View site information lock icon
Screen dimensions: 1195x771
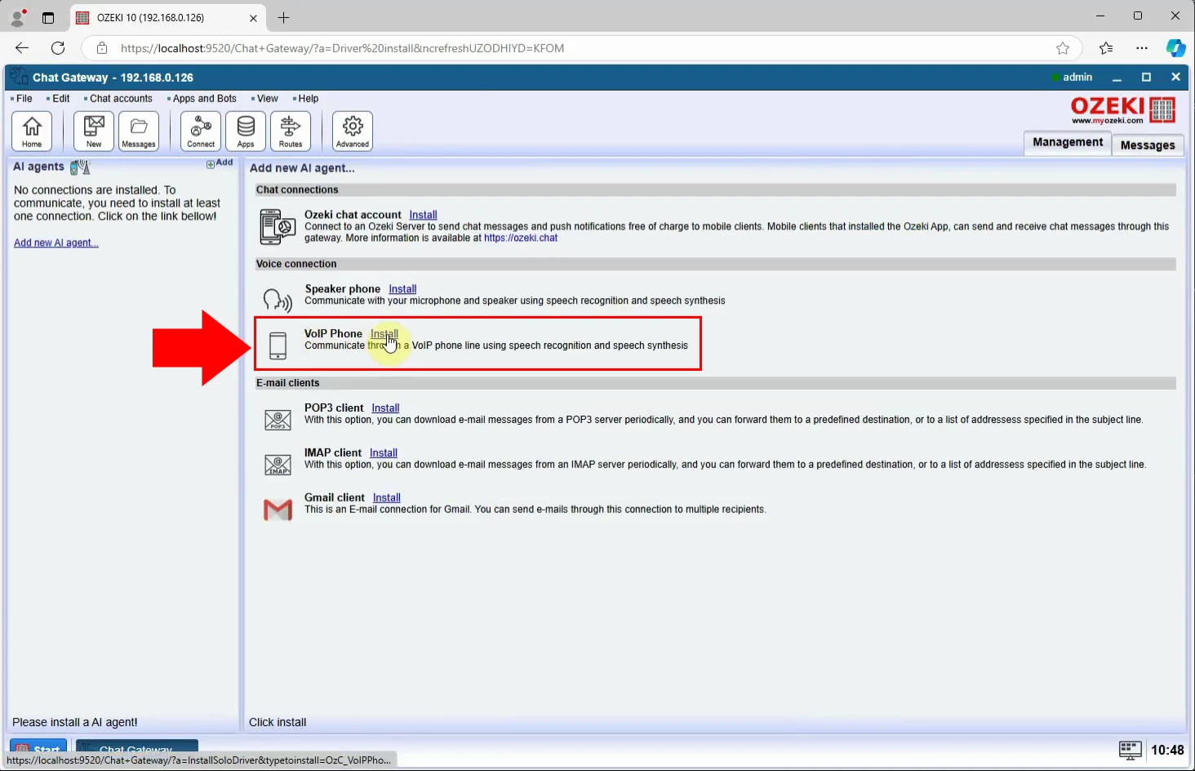(x=102, y=48)
